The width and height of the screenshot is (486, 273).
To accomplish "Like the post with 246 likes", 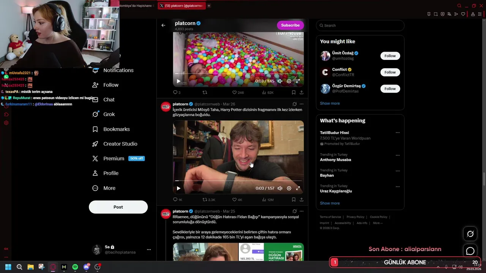I will (238, 92).
